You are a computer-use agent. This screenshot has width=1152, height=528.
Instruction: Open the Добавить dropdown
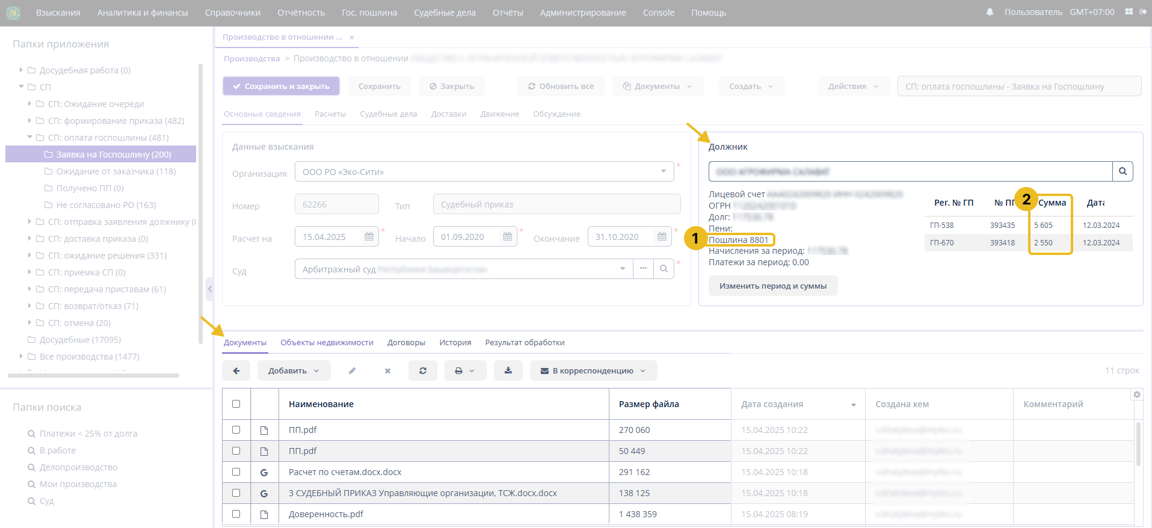point(294,371)
